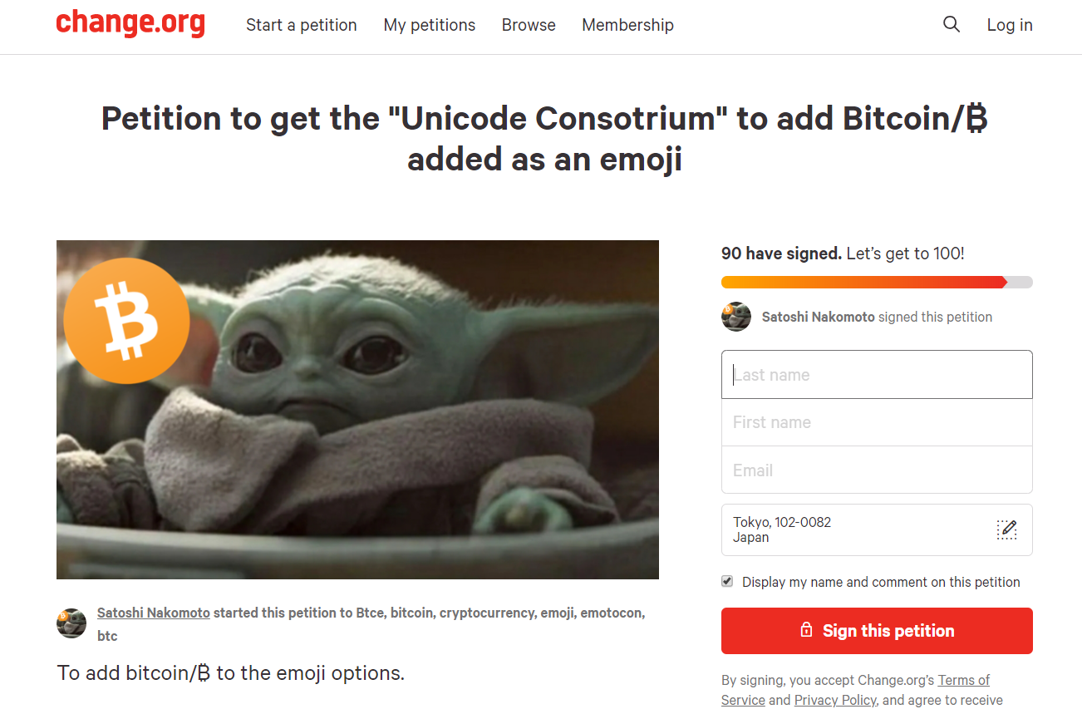Click the orange Bitcoin logo on image
1082x714 pixels.
pyautogui.click(x=126, y=321)
